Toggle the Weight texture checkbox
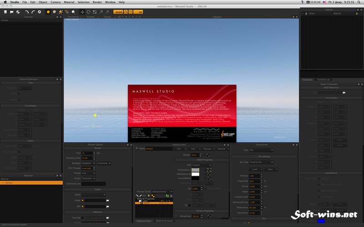The width and height of the screenshot is (364, 227). point(205,155)
